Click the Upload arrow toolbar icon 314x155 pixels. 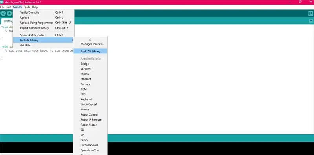tap(9, 13)
